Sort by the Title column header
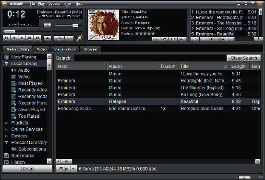This screenshot has width=265, height=180. click(204, 67)
